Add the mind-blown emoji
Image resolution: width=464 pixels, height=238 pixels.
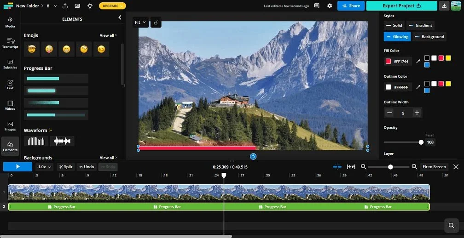click(32, 49)
